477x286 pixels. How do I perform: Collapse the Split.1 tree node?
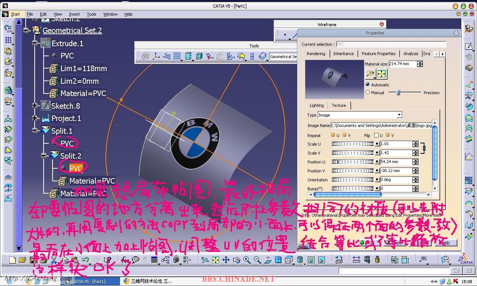[35, 131]
